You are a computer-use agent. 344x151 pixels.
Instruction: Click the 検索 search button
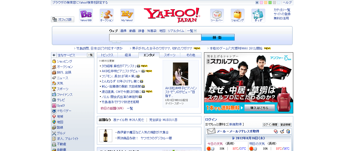(218, 37)
